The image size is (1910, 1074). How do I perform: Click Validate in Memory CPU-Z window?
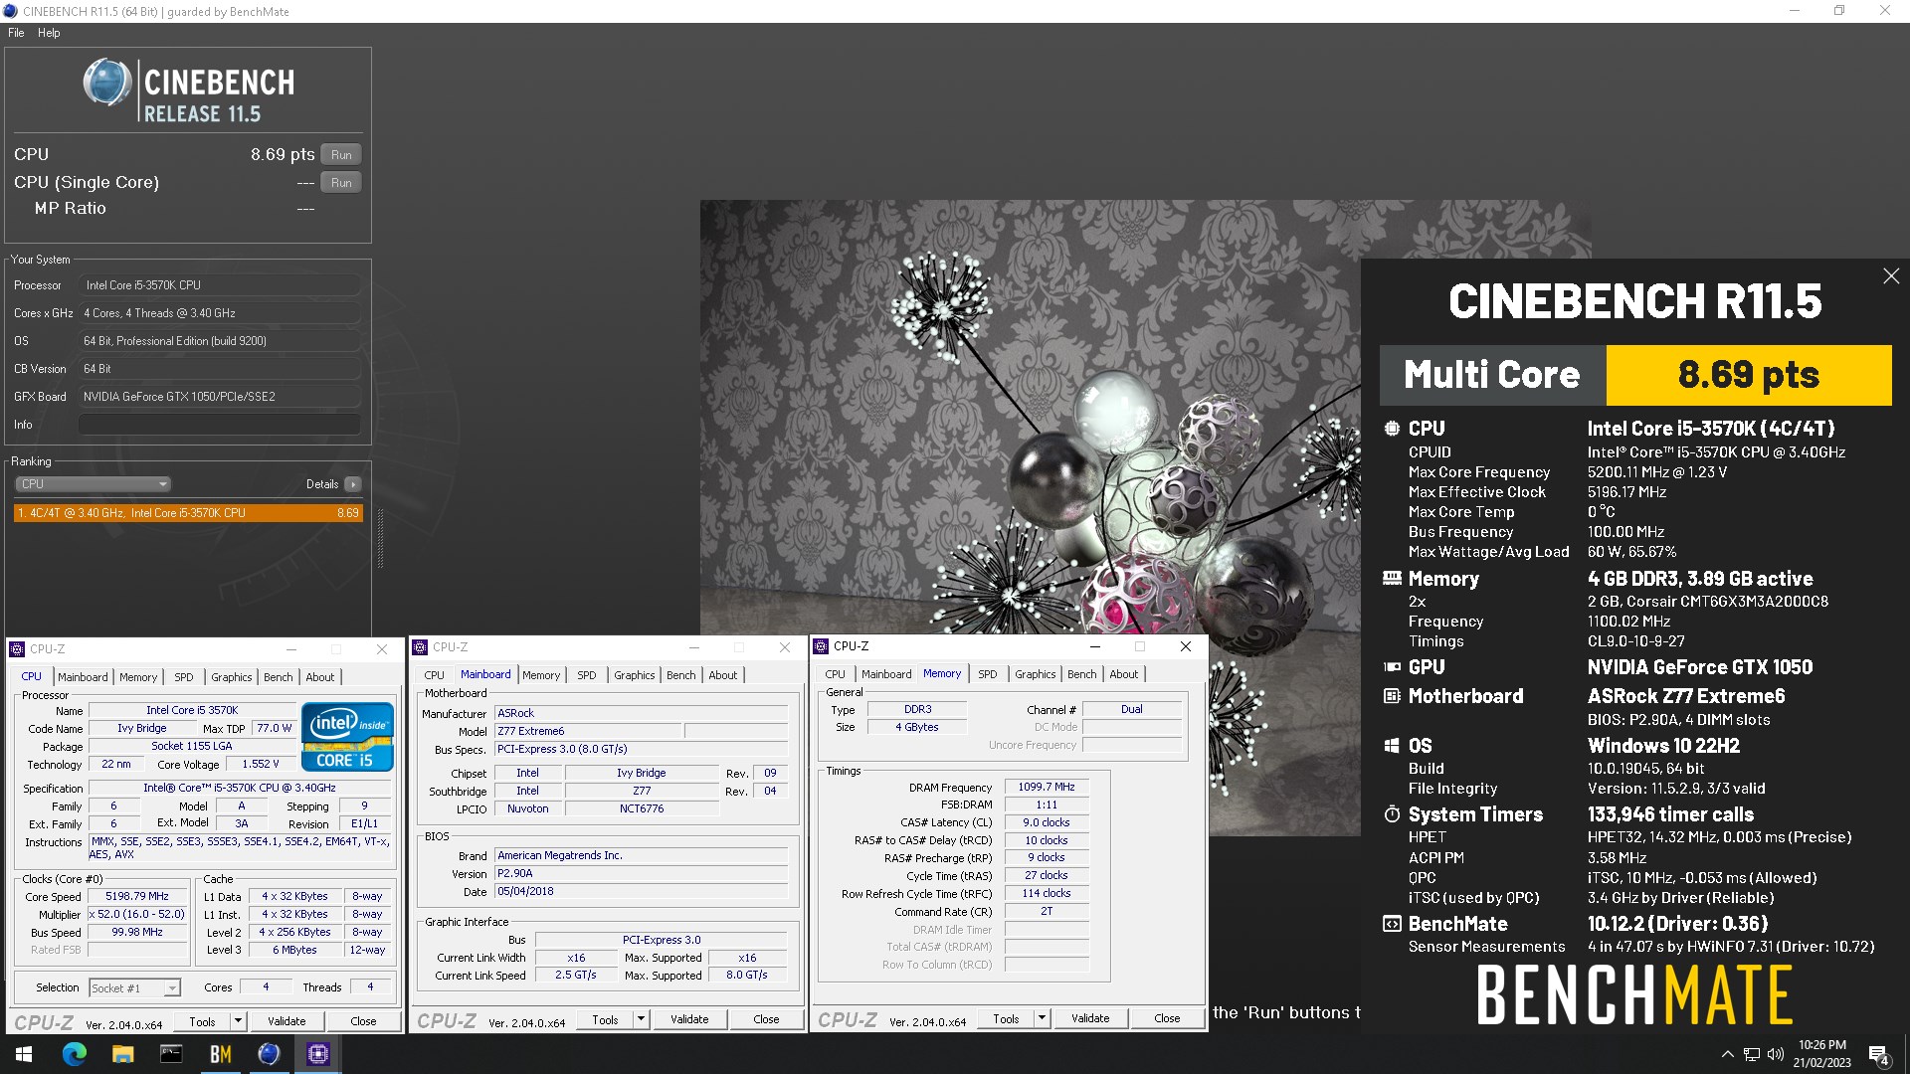click(1090, 1018)
